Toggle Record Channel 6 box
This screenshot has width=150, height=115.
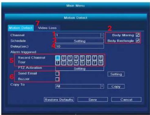(x=88, y=58)
